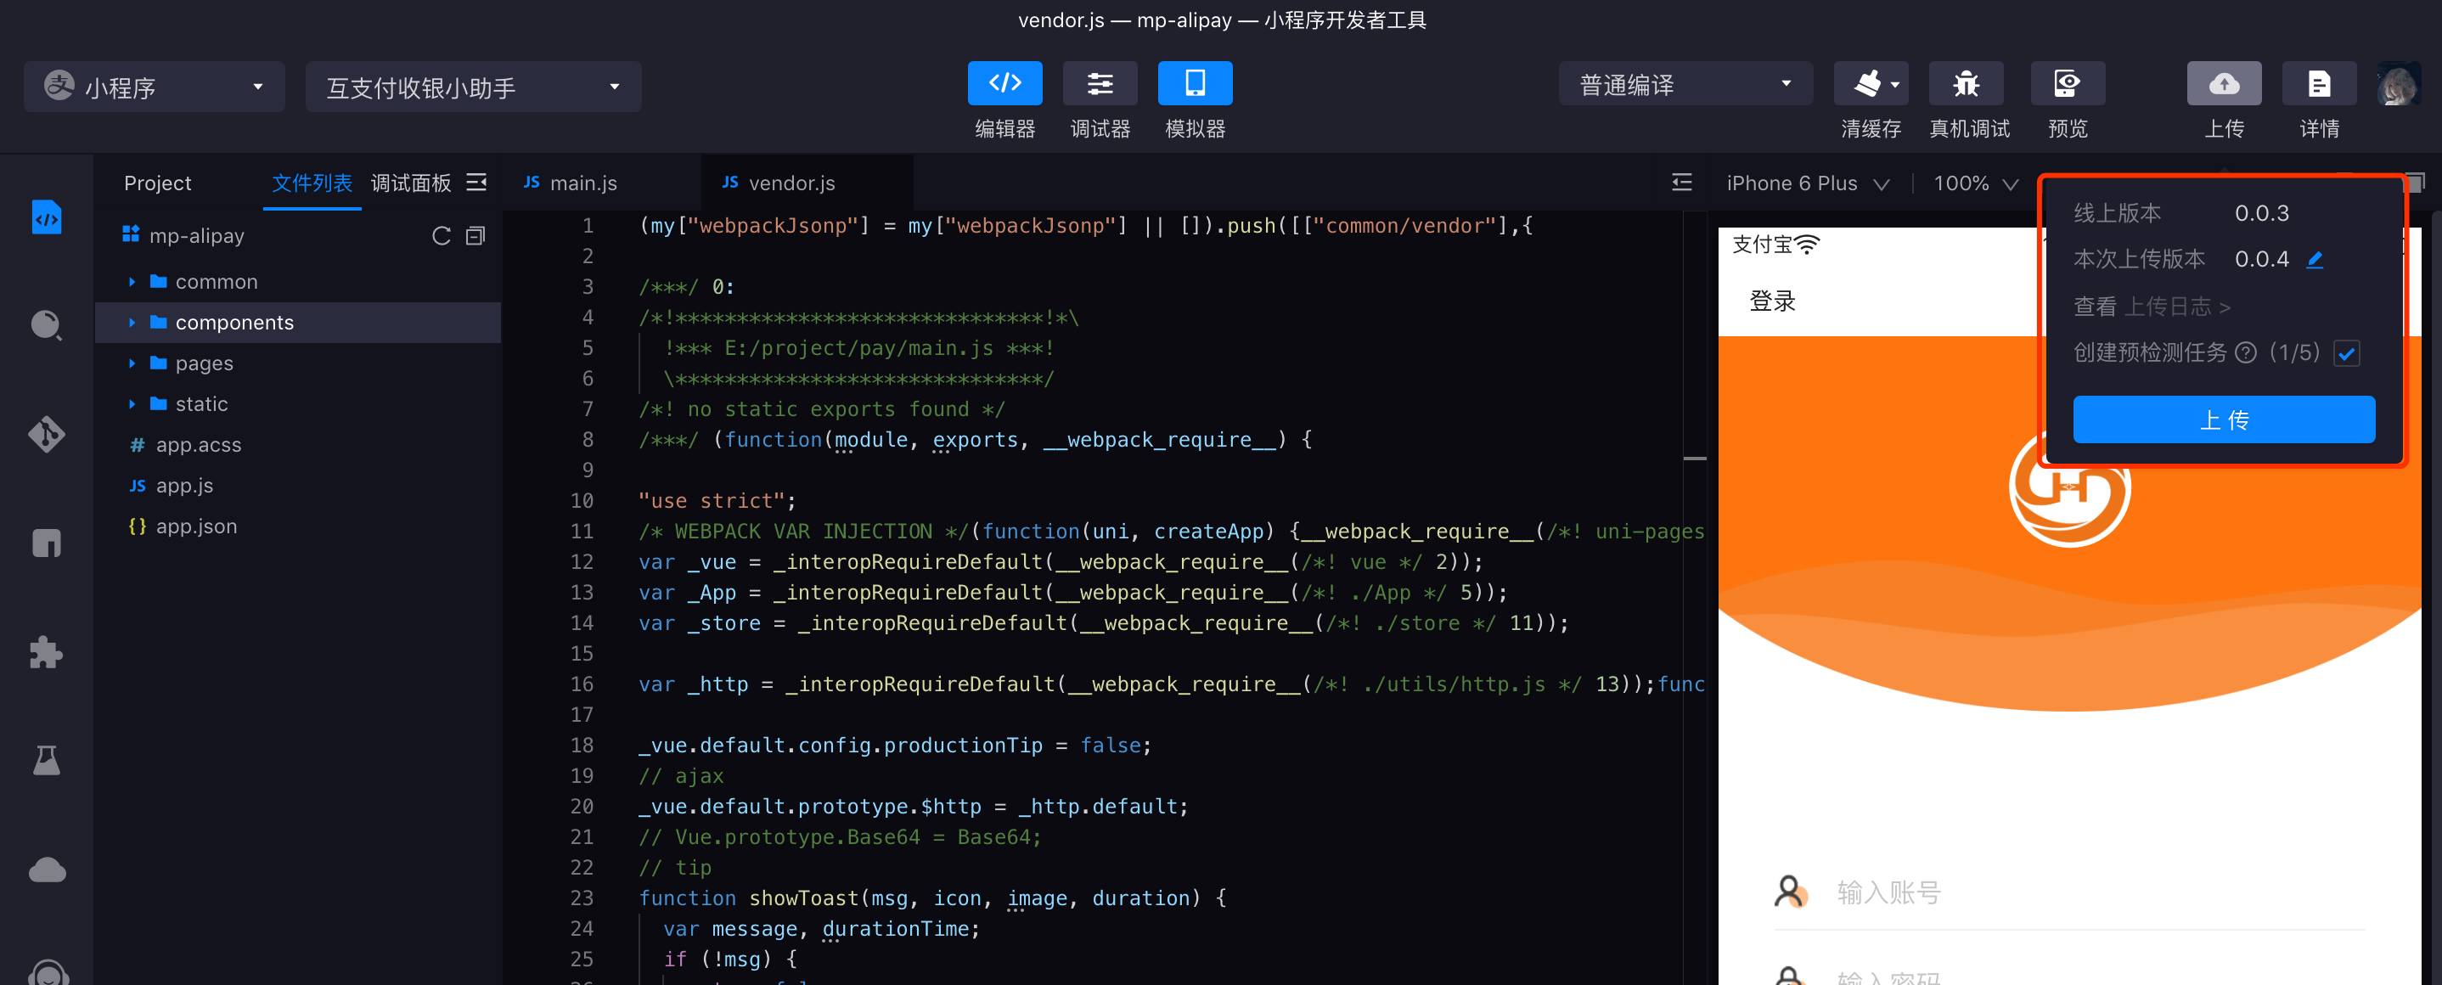Screen dimensions: 2442x985
Task: Open the user avatar profile
Action: coord(2398,85)
